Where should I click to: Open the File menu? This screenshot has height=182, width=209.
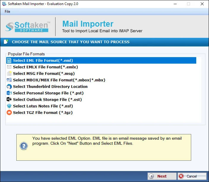[7, 12]
